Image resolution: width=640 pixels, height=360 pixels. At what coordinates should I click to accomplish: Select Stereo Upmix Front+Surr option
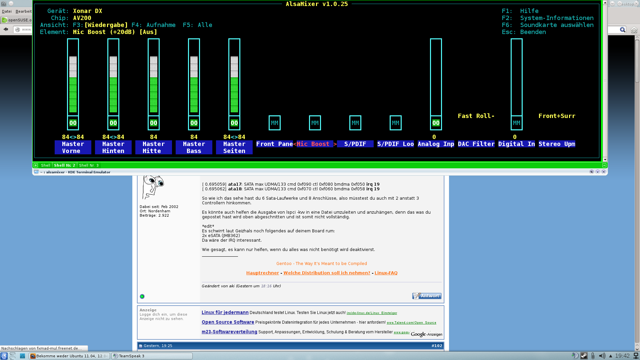click(x=557, y=116)
